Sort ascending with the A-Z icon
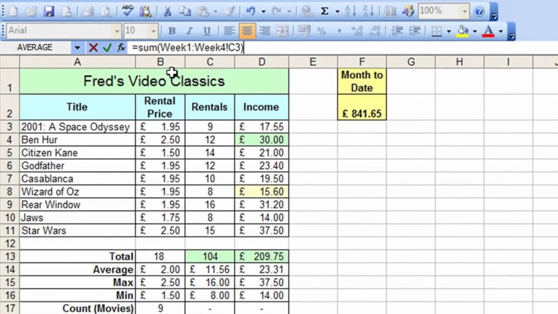This screenshot has height=314, width=558. (x=350, y=11)
